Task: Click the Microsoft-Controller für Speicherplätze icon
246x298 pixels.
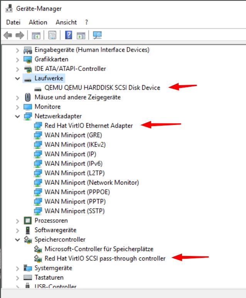Action: tap(38, 249)
